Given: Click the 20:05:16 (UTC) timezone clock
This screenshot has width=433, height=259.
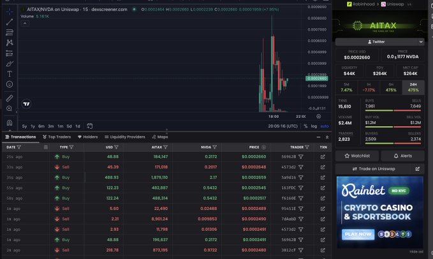Looking at the screenshot, I should (x=283, y=126).
